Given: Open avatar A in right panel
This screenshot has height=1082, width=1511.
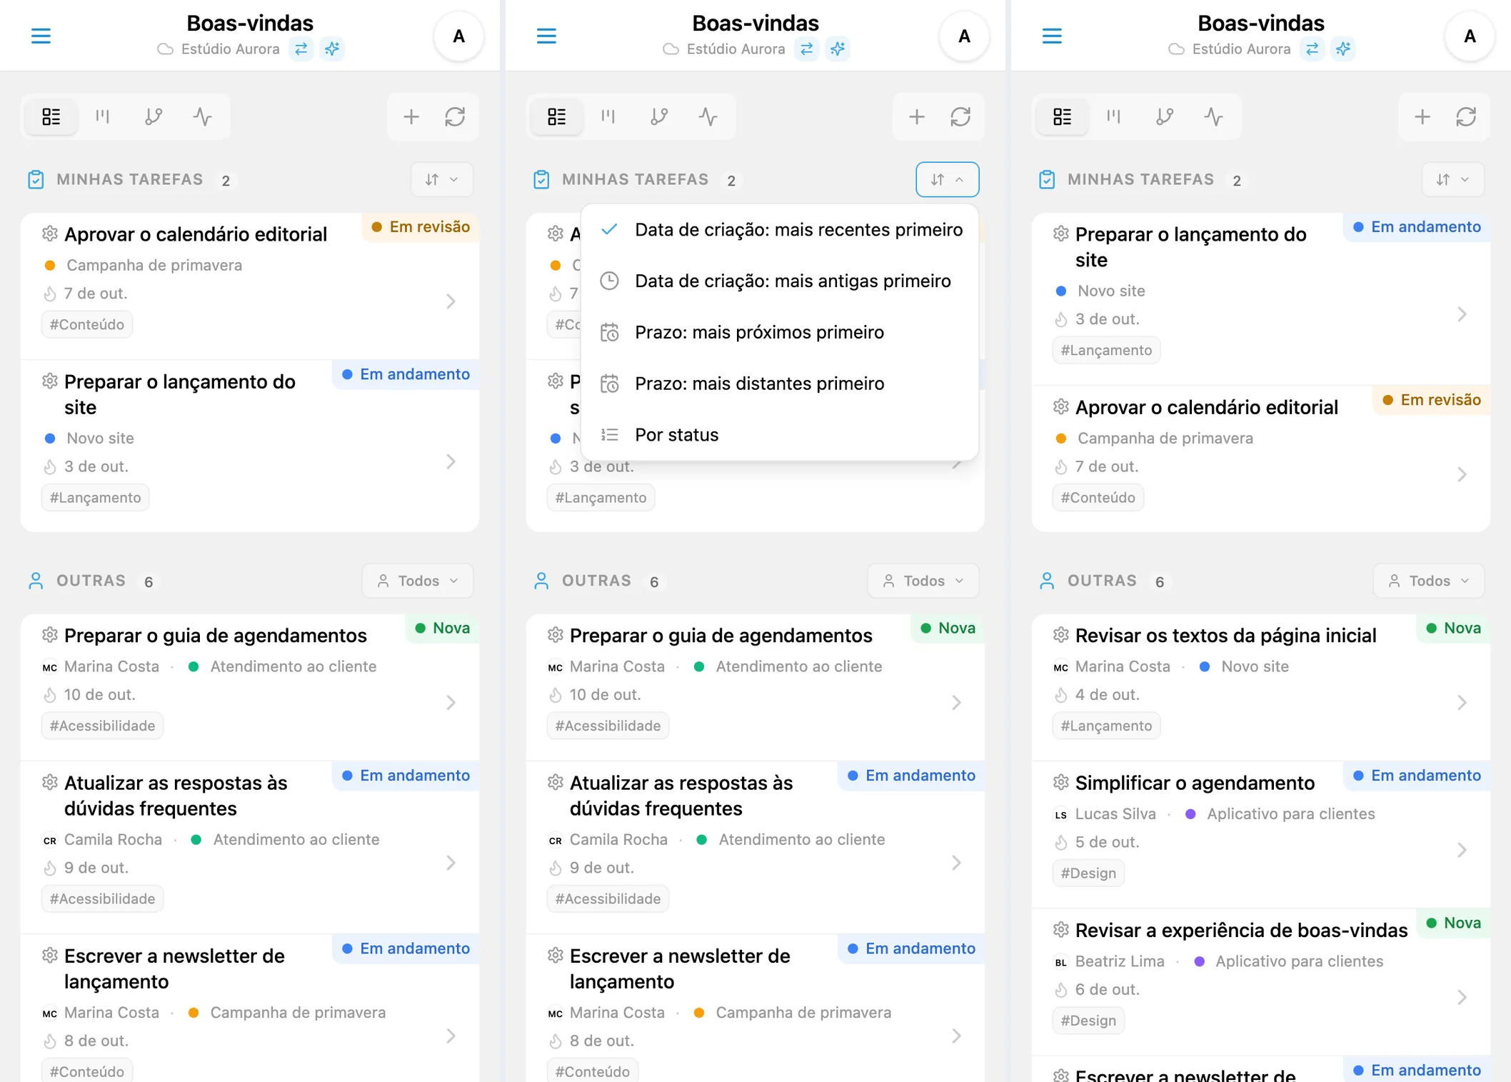Looking at the screenshot, I should pos(1470,36).
